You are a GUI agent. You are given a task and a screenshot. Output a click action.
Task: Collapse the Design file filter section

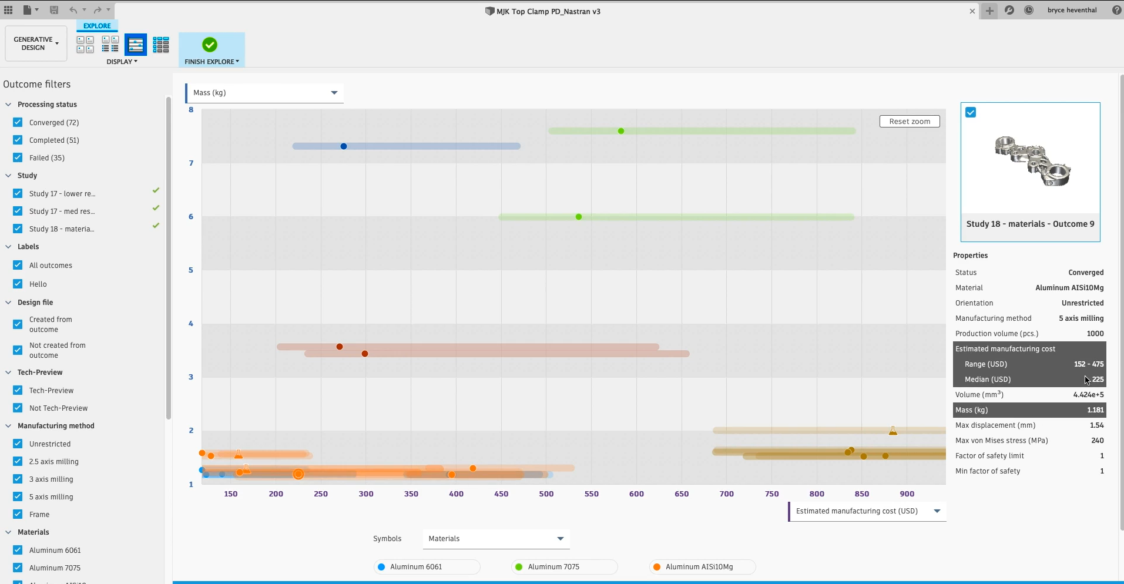tap(8, 303)
